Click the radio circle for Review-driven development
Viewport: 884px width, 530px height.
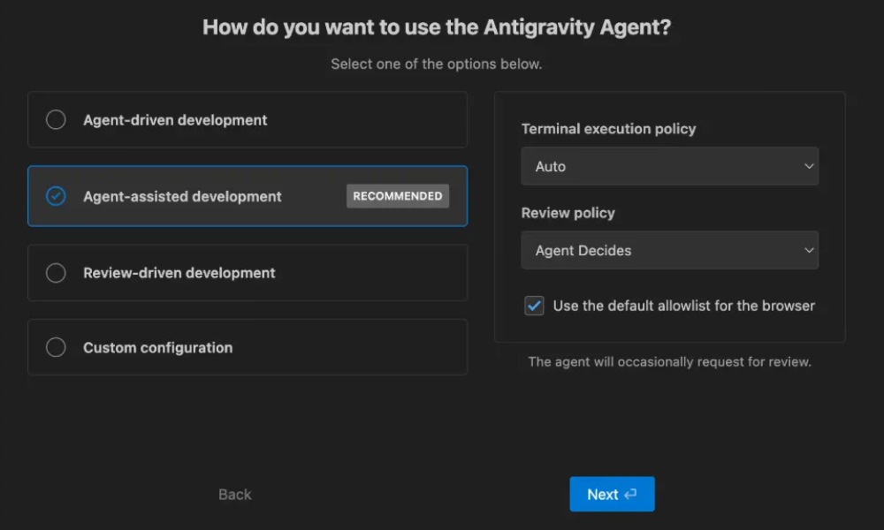tap(55, 272)
